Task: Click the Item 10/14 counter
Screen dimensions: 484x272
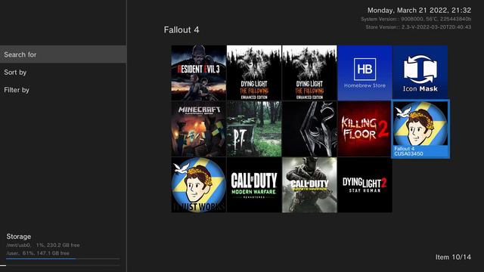Action: point(453,257)
